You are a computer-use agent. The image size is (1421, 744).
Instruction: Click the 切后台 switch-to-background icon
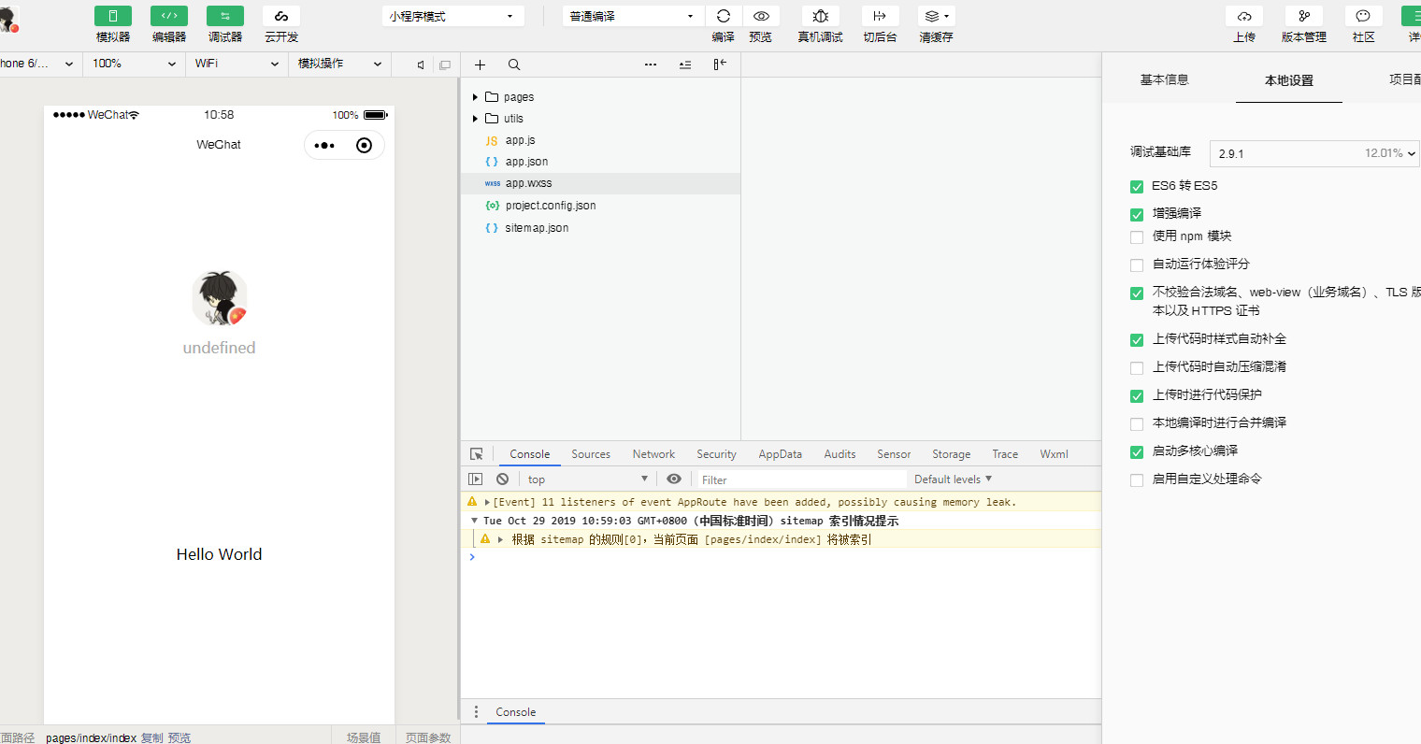pyautogui.click(x=880, y=16)
